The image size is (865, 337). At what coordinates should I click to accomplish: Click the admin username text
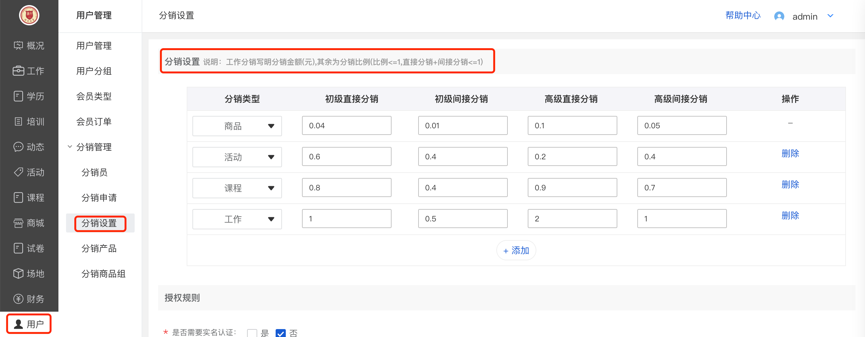tap(805, 16)
